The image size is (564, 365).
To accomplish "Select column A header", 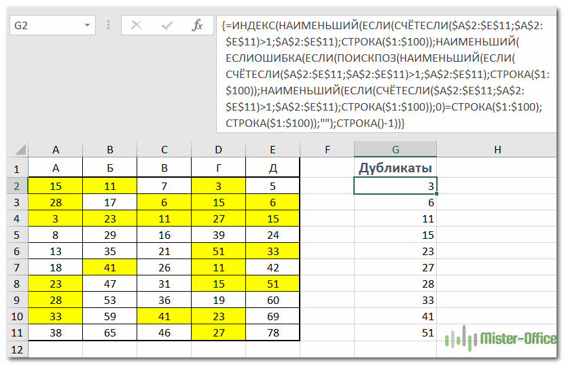I will coord(55,150).
